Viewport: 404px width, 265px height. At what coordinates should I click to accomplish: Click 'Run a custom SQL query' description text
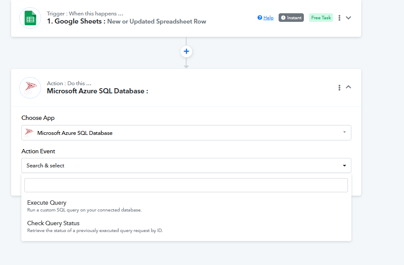[84, 210]
